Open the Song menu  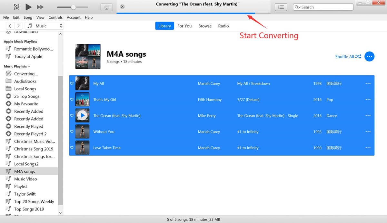[28, 17]
